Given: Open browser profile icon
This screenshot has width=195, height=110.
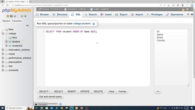Looking at the screenshot, I should [183, 5].
